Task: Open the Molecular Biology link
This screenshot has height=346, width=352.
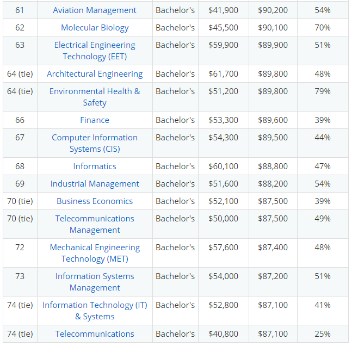Action: pos(95,28)
